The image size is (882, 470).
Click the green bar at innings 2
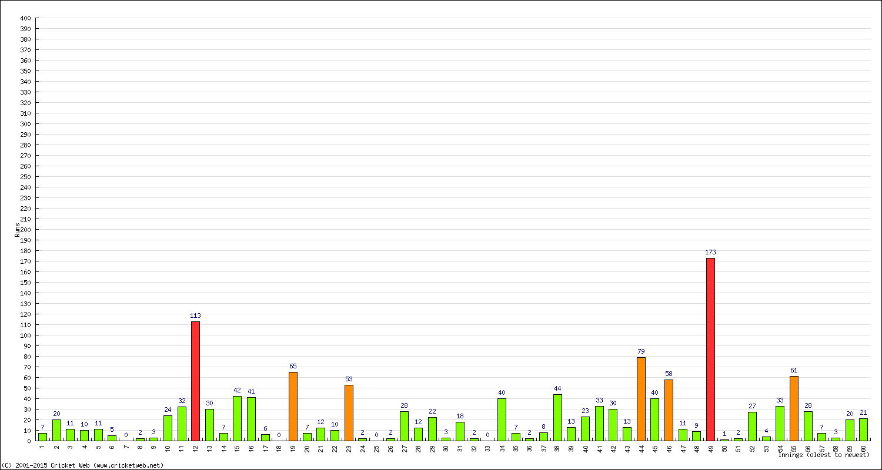(x=56, y=430)
